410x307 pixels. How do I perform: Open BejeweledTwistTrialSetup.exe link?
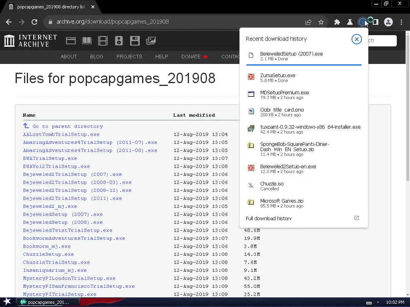pyautogui.click(x=67, y=230)
